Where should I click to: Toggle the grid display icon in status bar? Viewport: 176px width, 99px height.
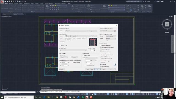(87, 94)
